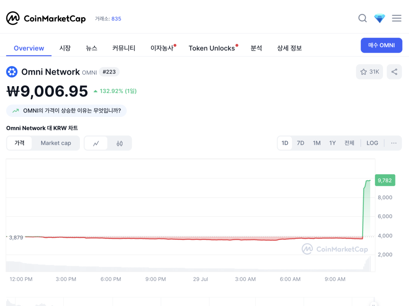Open the 분석 tab

[256, 48]
